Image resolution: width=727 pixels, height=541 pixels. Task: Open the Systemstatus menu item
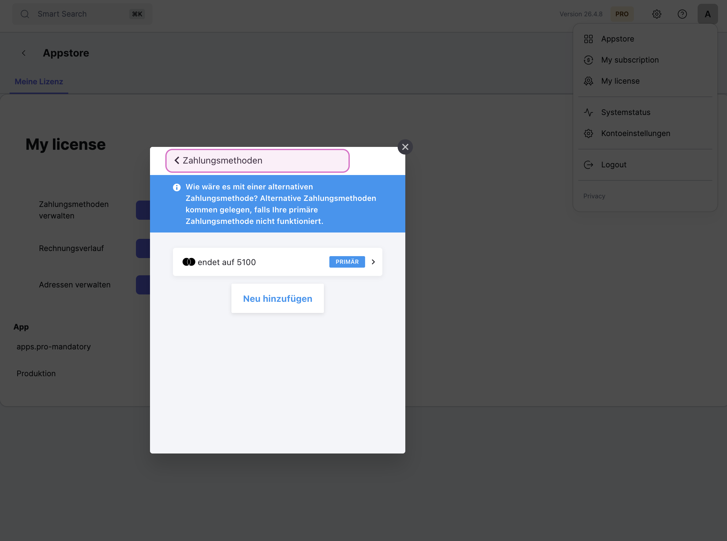pyautogui.click(x=645, y=112)
